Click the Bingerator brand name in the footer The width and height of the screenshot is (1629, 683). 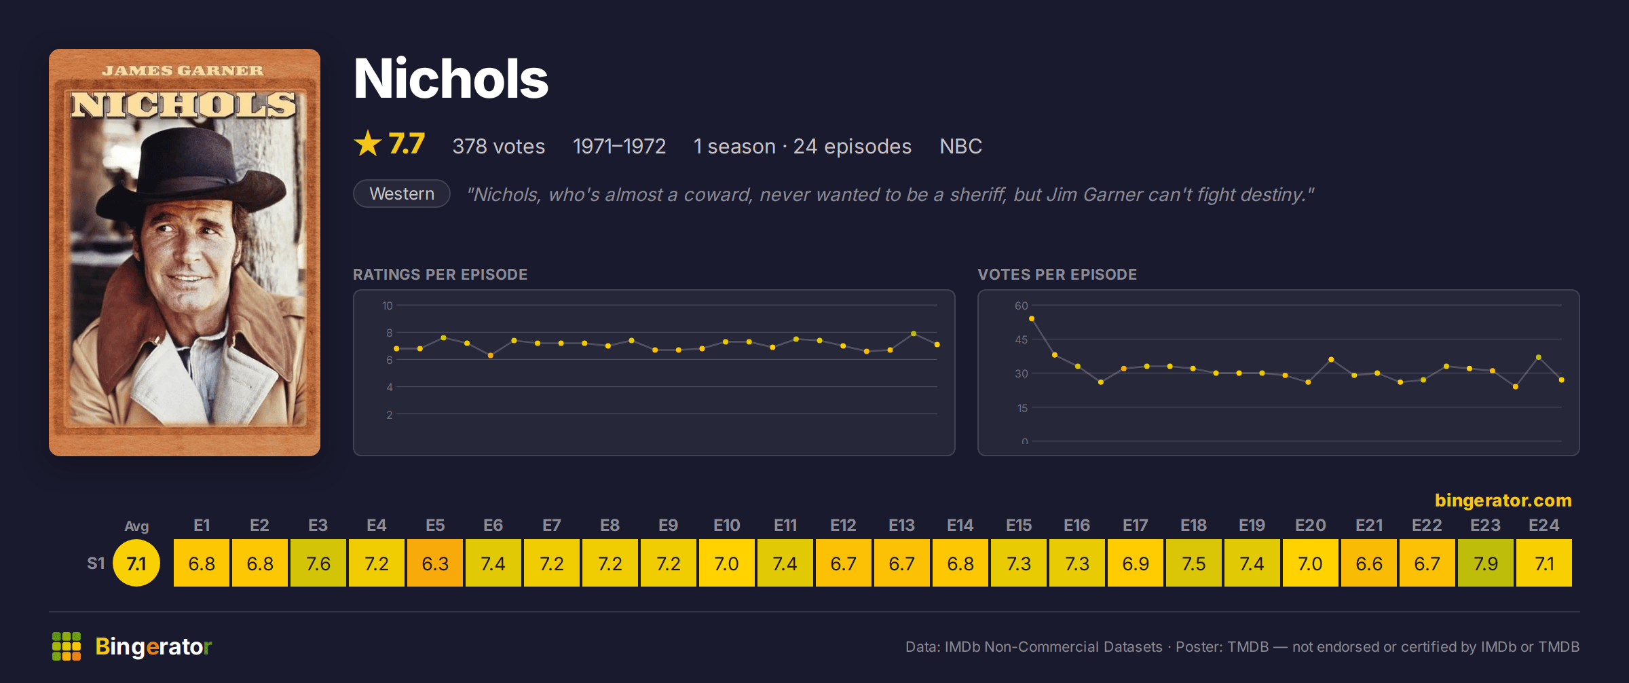tap(153, 646)
